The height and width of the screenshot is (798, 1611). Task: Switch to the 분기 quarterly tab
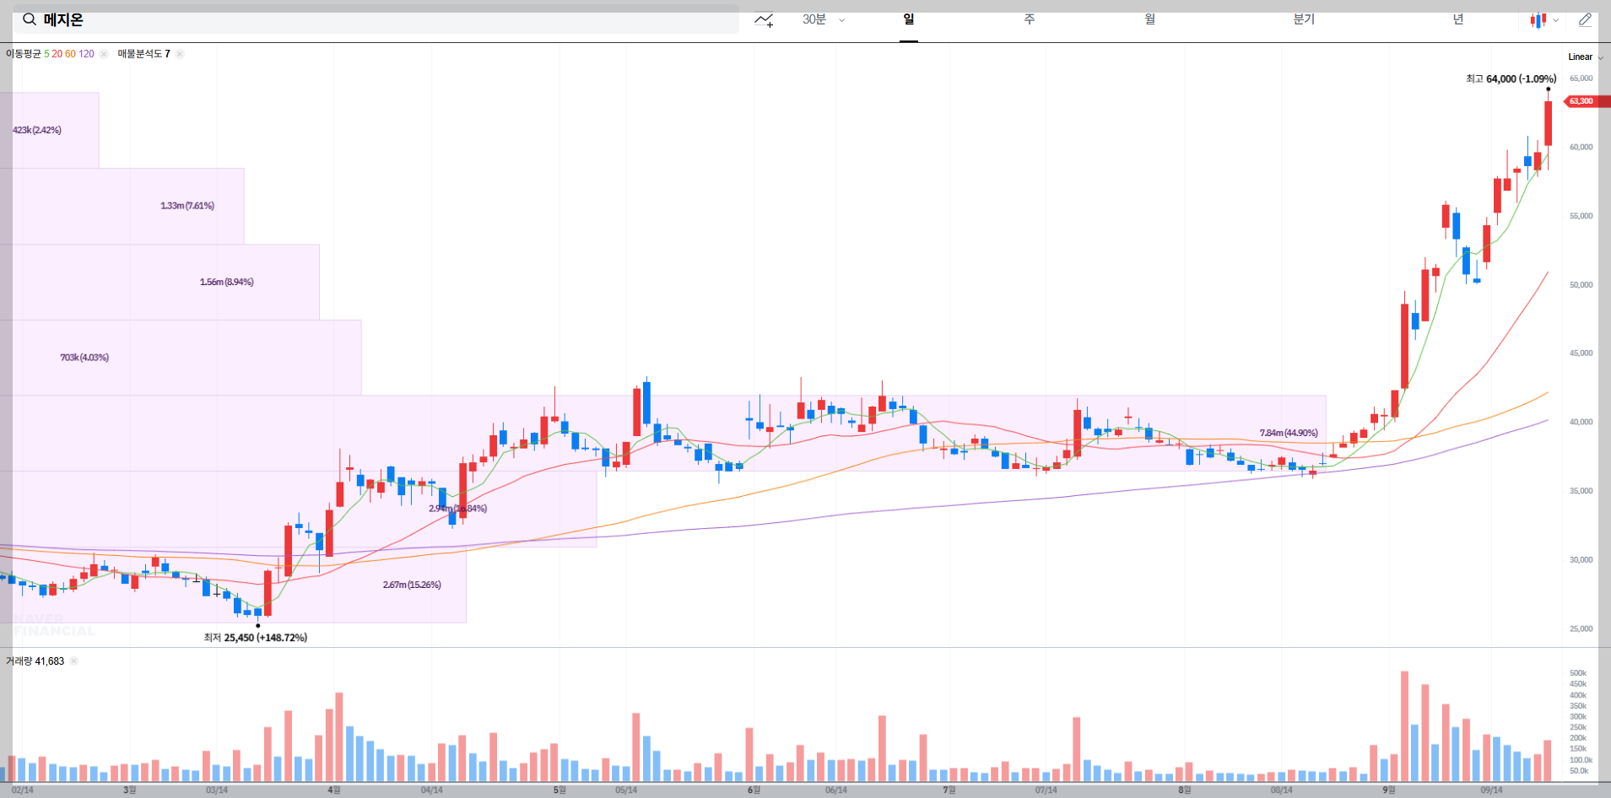click(x=1304, y=19)
